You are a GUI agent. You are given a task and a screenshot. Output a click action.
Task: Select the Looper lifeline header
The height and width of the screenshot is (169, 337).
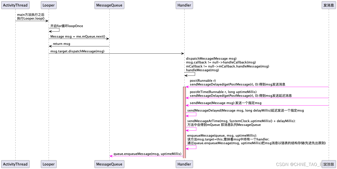pyautogui.click(x=48, y=5)
